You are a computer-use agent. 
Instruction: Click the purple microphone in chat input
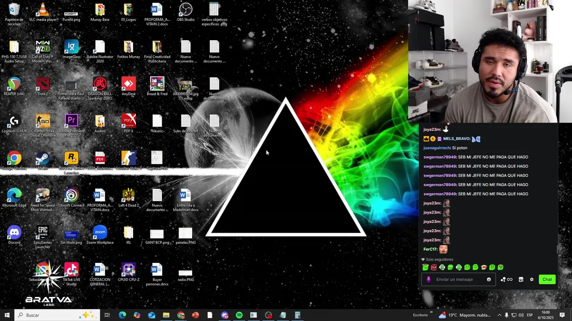(x=429, y=280)
